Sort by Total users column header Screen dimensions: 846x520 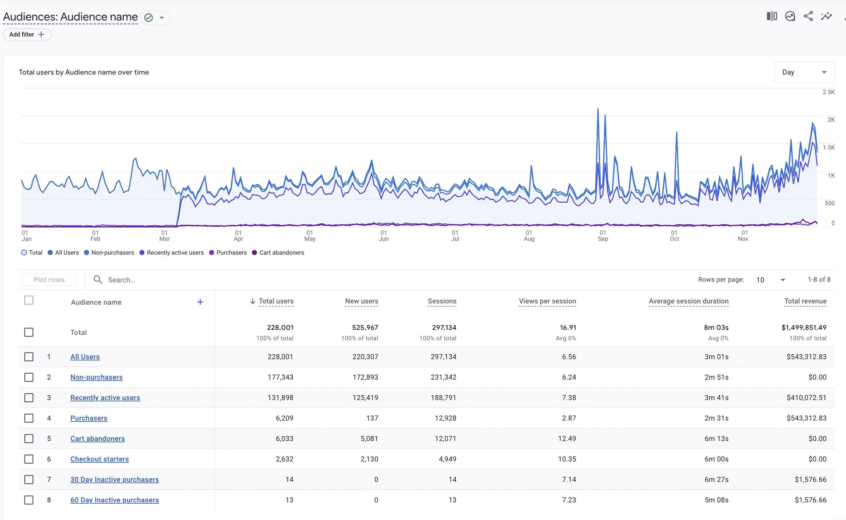point(276,301)
